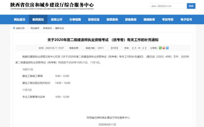Set font size to medium (中)

(x=139, y=48)
